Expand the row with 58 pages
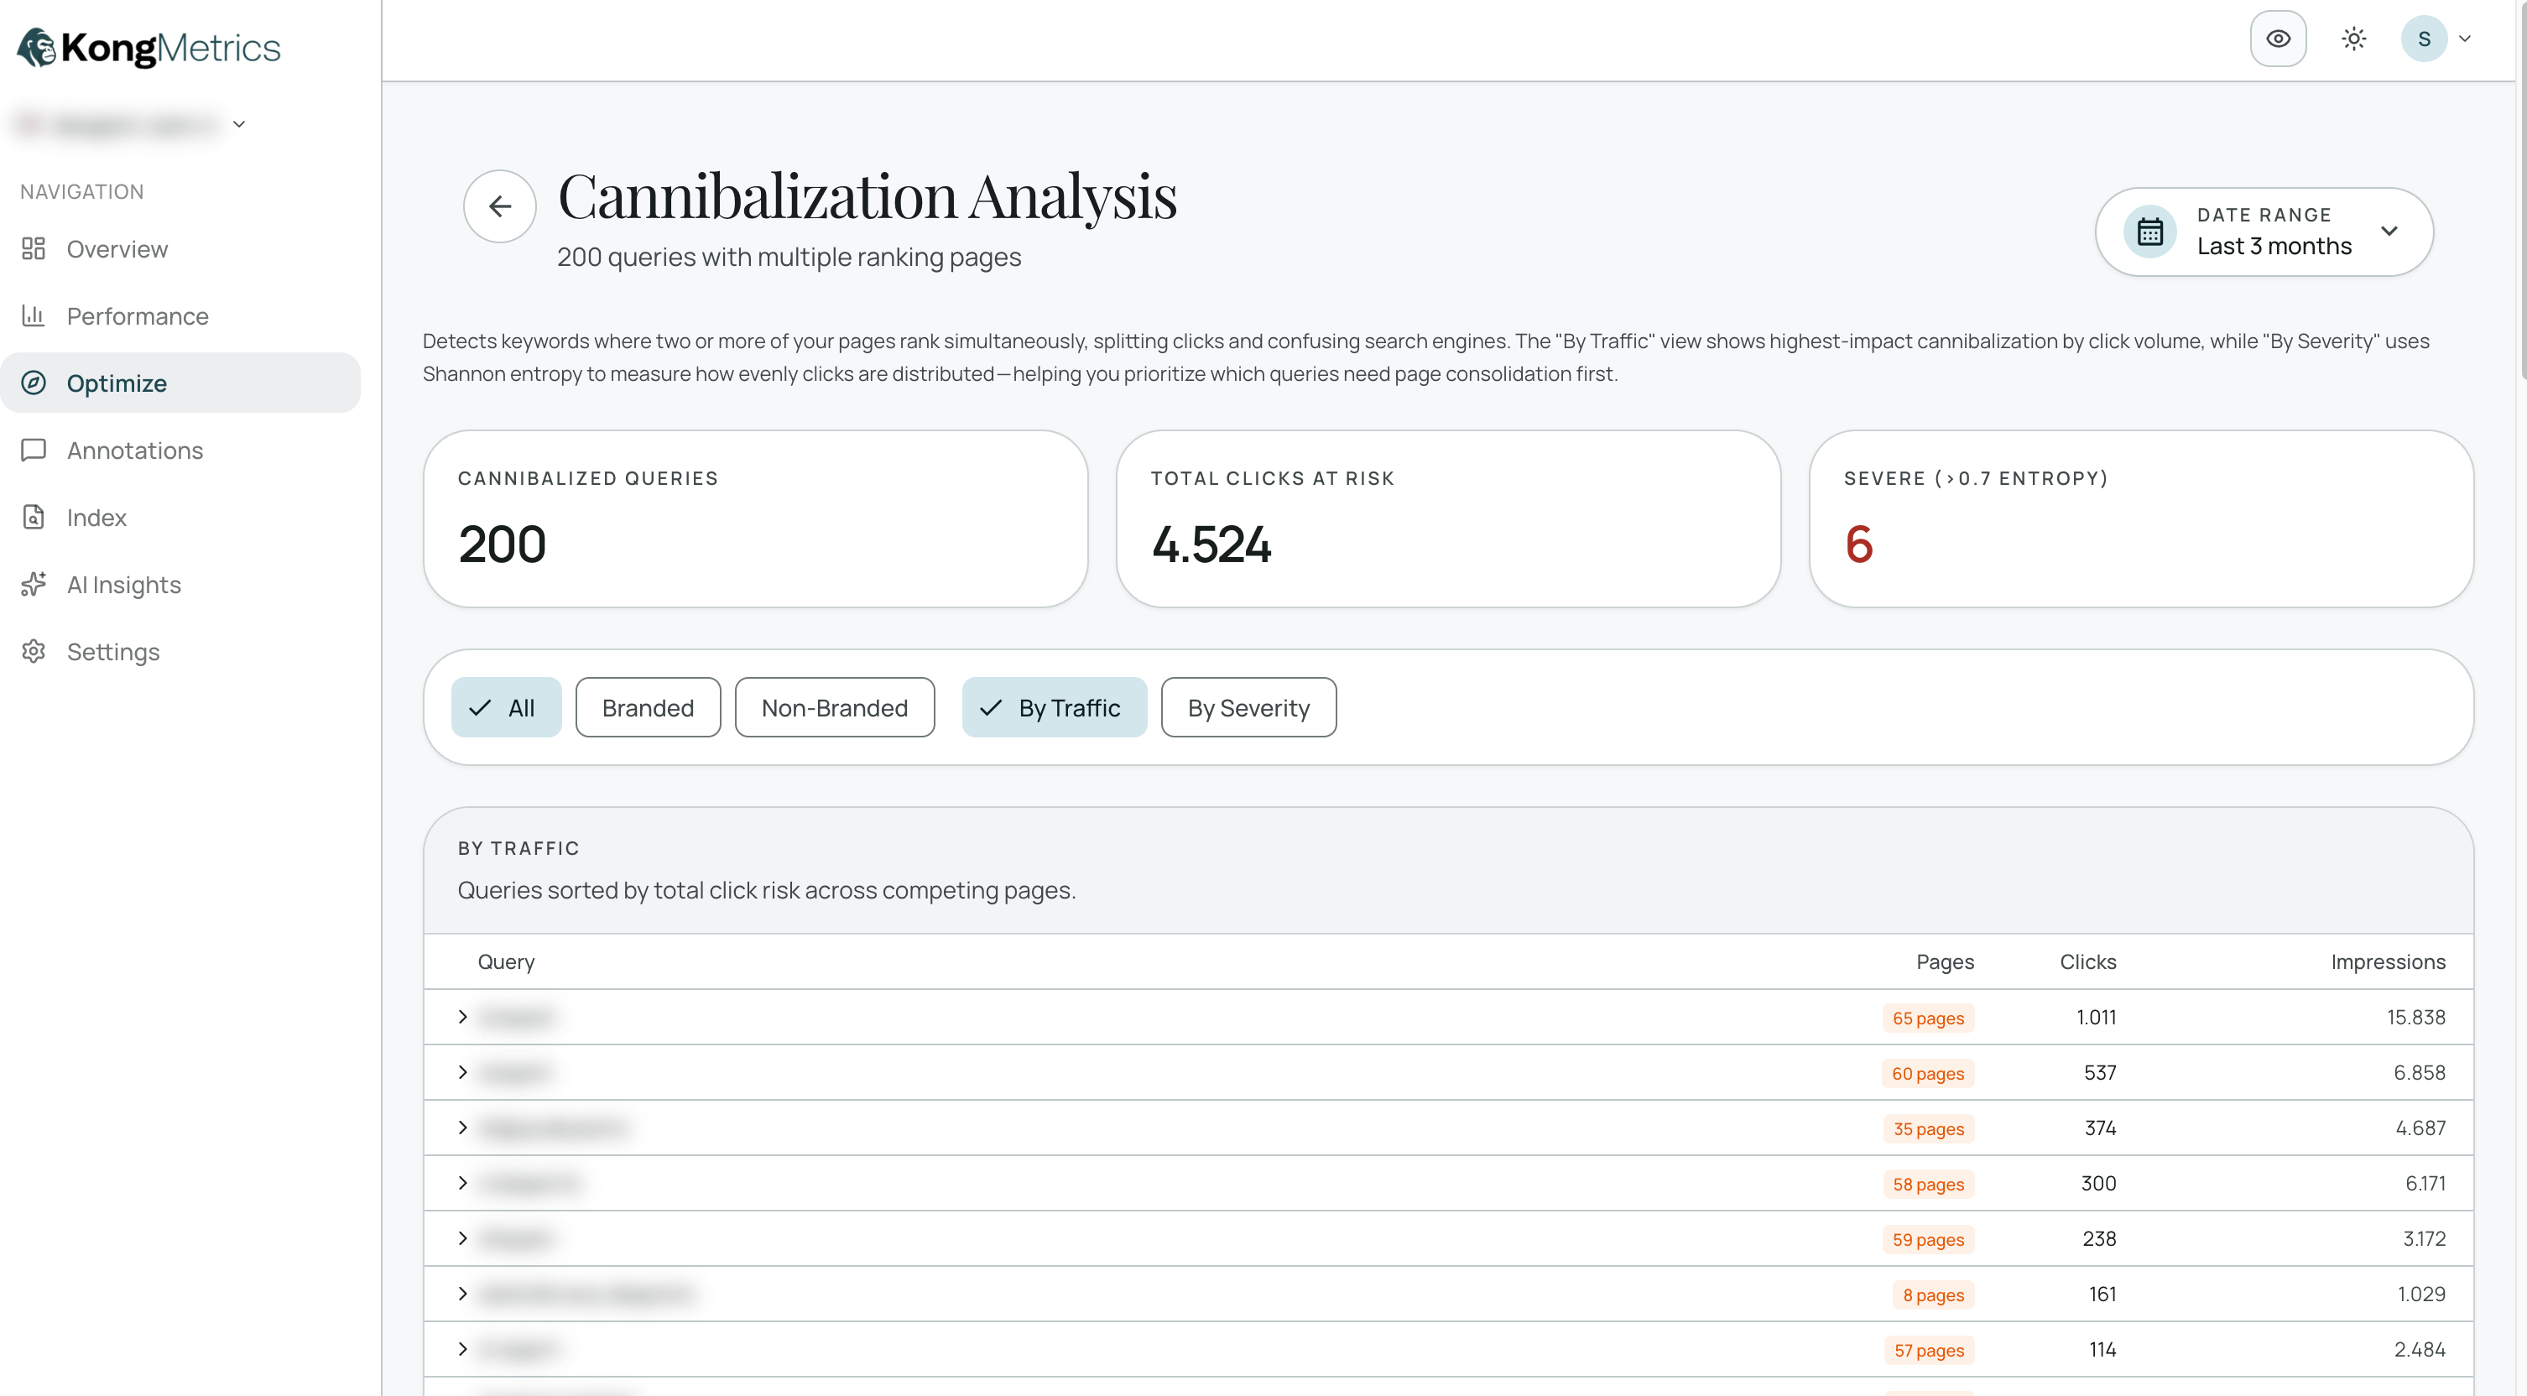Viewport: 2527px width, 1396px height. coord(463,1183)
